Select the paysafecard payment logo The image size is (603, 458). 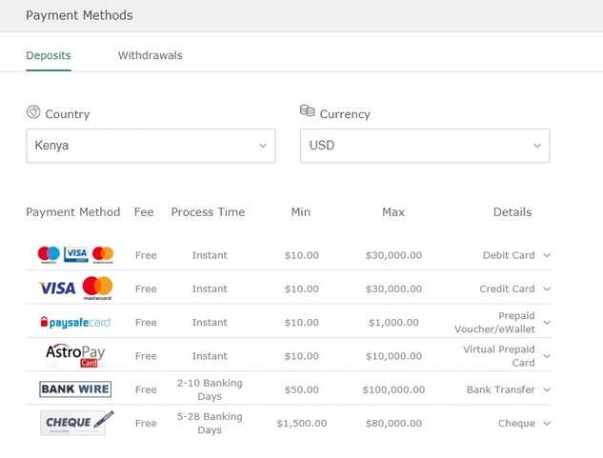(x=75, y=322)
